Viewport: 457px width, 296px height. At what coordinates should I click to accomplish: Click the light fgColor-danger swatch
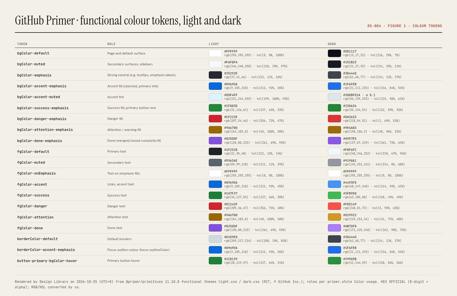(215, 206)
